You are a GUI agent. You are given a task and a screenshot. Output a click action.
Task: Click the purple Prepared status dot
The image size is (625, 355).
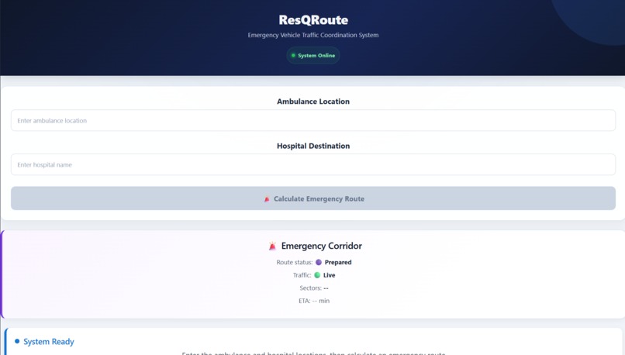click(x=319, y=262)
